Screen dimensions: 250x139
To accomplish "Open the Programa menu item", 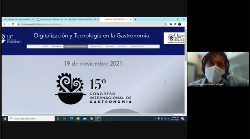I will click(x=57, y=47).
